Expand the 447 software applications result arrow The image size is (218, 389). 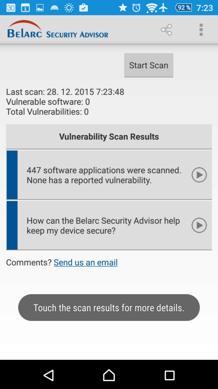(199, 175)
